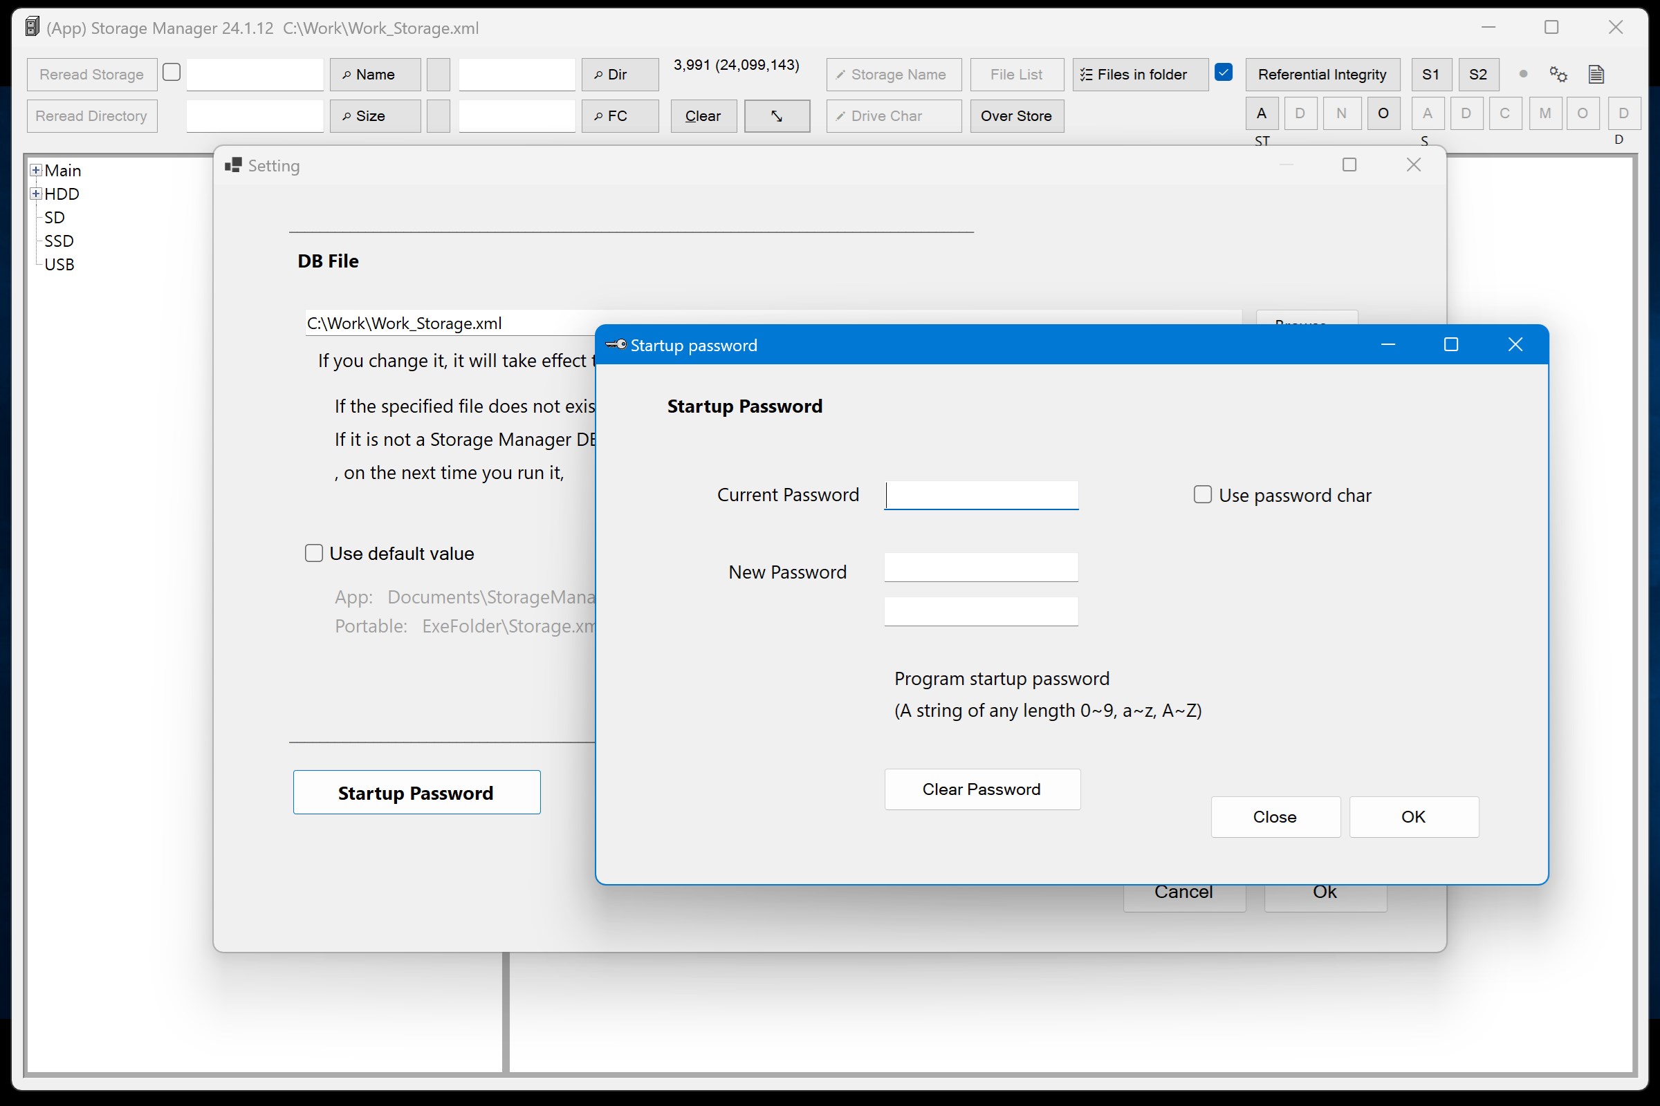
Task: Tick the Use default value checkbox
Action: coord(313,553)
